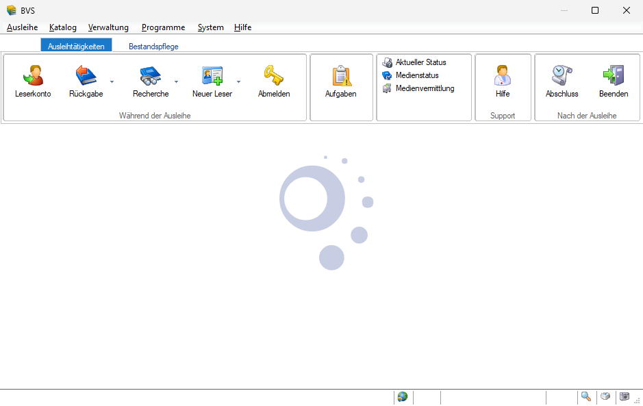Click the Neuer Leser icon
643x406 pixels.
[212, 75]
